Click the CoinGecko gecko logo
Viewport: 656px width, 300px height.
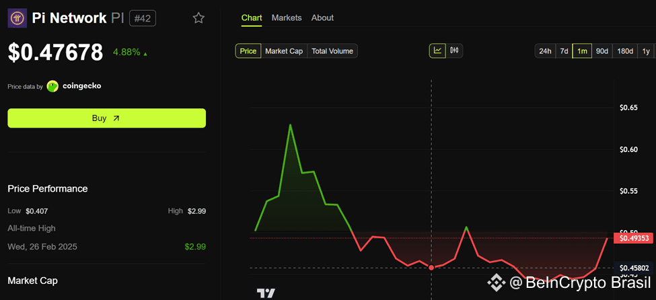(x=52, y=86)
